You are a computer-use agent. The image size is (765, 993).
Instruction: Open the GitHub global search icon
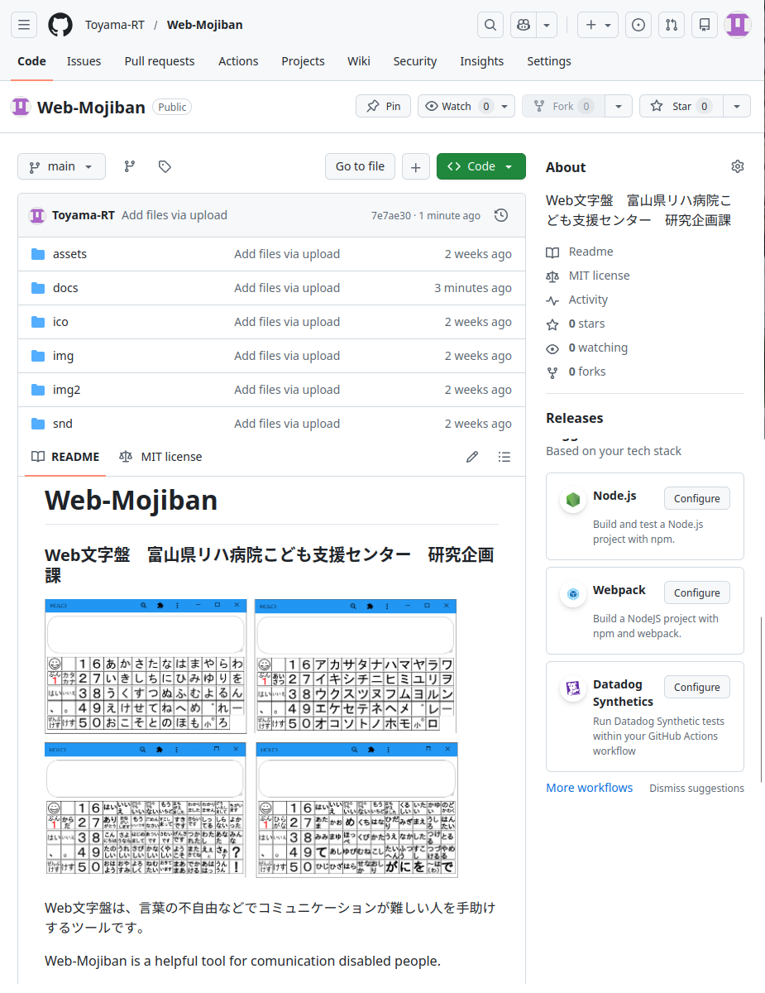point(490,25)
